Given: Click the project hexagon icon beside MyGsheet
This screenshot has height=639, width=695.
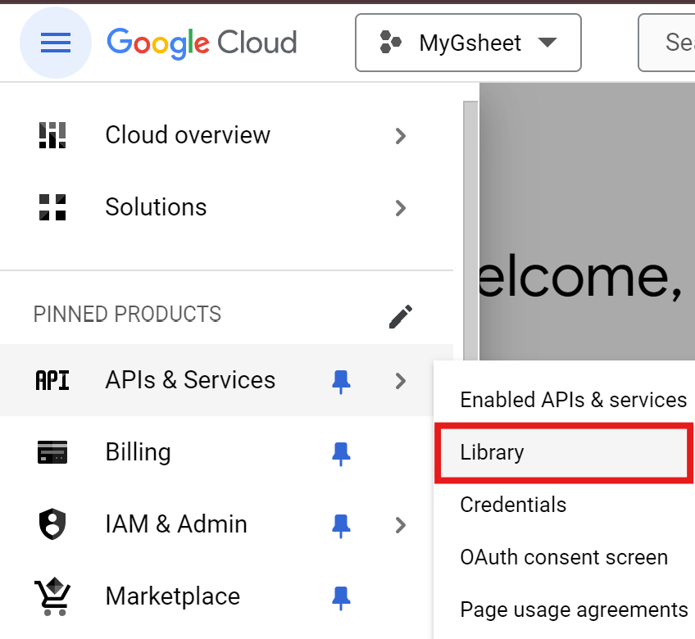Looking at the screenshot, I should click(x=390, y=42).
